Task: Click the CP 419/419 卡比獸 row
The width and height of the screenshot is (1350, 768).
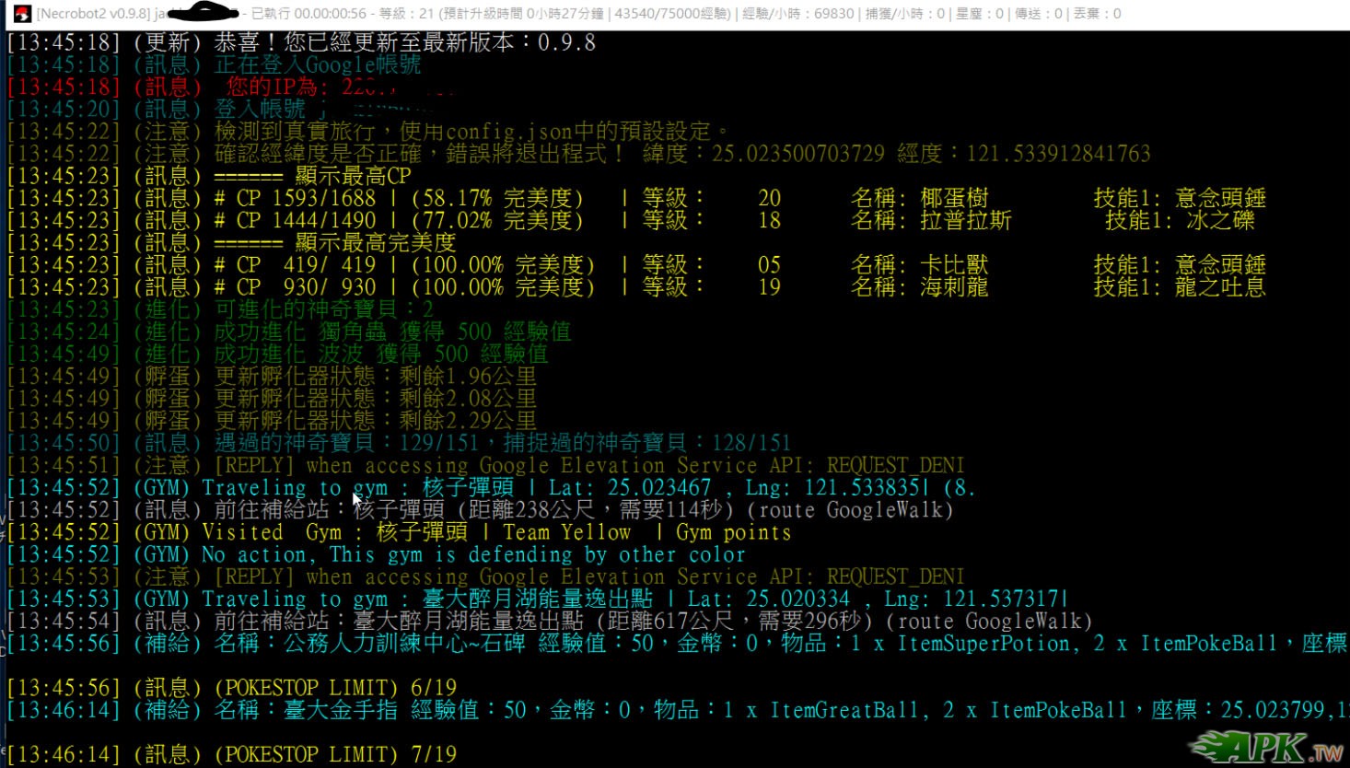Action: pyautogui.click(x=636, y=264)
